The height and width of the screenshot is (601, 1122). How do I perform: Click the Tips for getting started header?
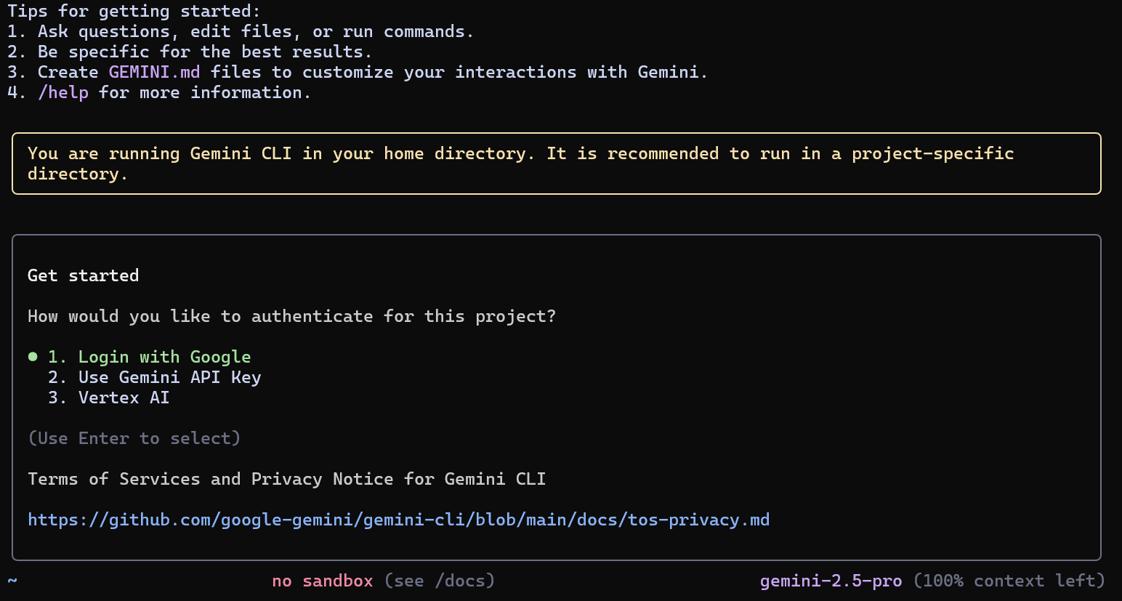pyautogui.click(x=134, y=11)
